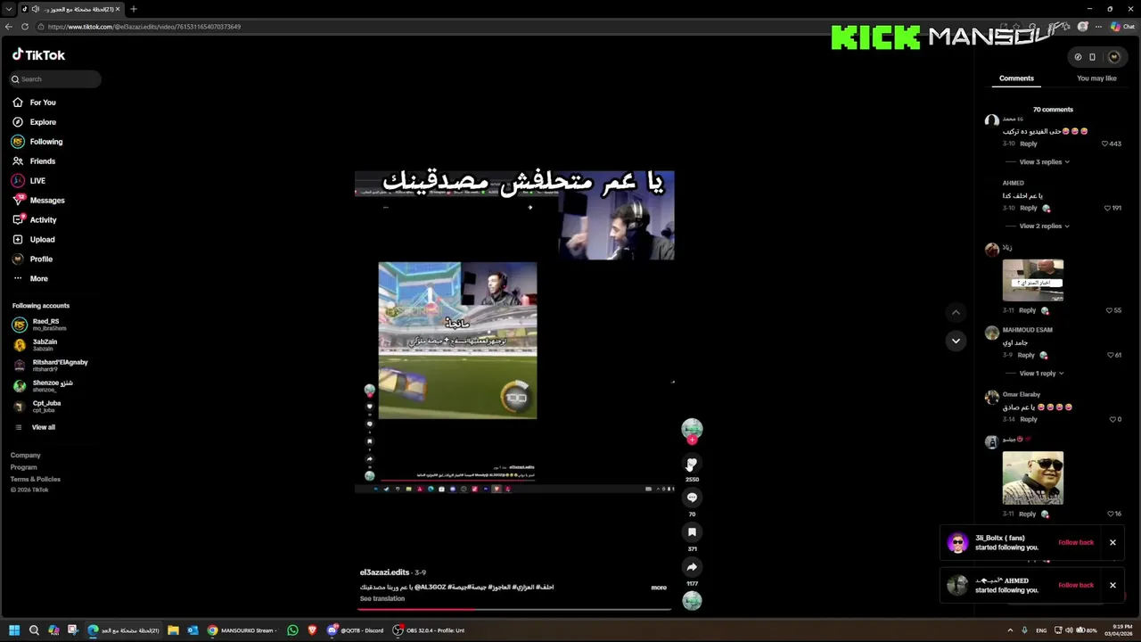This screenshot has height=642, width=1141.
Task: Click the compass icon in top pill
Action: (x=1078, y=57)
